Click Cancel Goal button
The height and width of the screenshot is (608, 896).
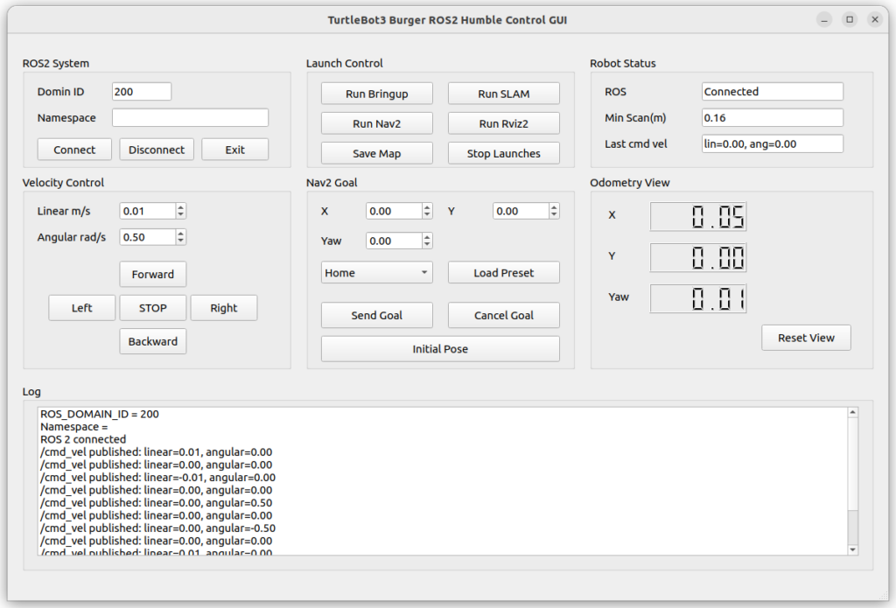(x=503, y=316)
